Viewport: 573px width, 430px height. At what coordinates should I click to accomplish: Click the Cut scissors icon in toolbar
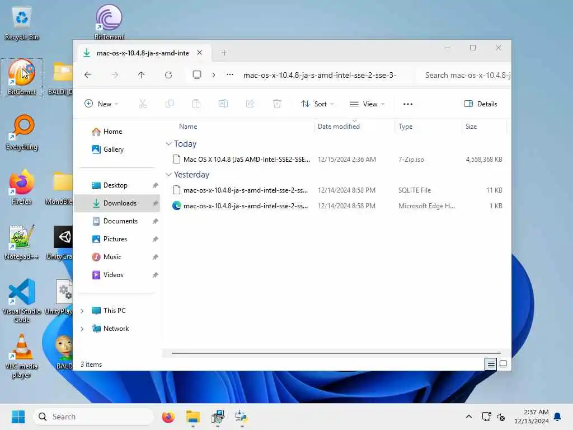[143, 104]
